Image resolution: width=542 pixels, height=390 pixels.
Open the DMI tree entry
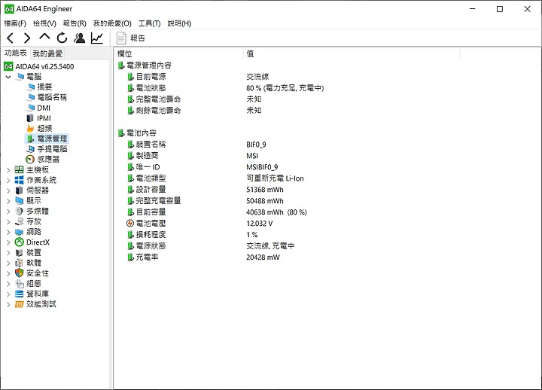click(44, 108)
